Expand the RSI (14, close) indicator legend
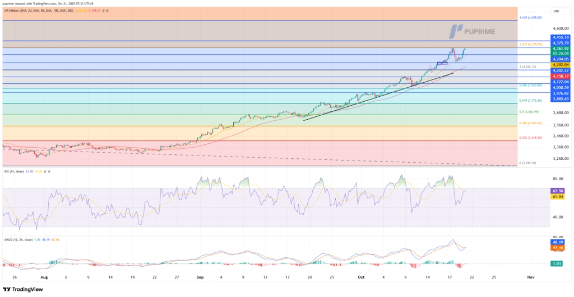This screenshot has height=297, width=574. [x=12, y=172]
